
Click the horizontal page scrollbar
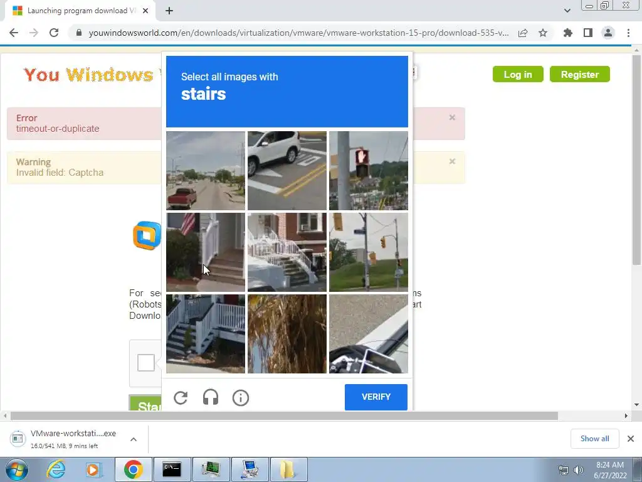284,416
